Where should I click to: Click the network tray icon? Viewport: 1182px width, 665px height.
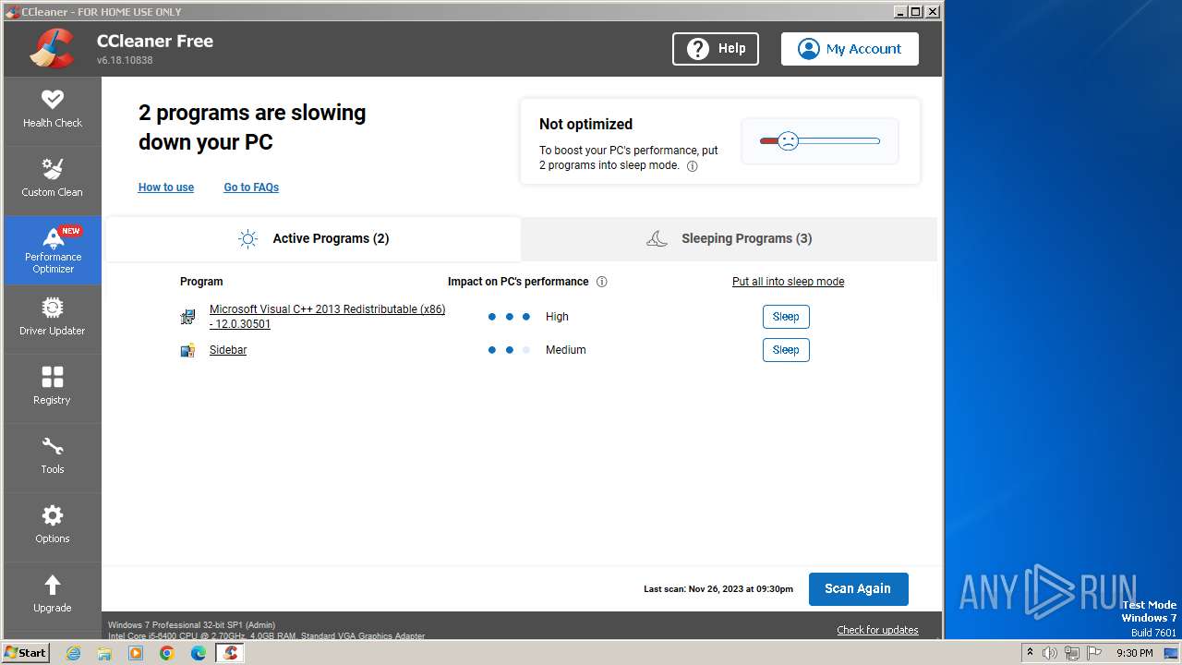pos(1072,653)
